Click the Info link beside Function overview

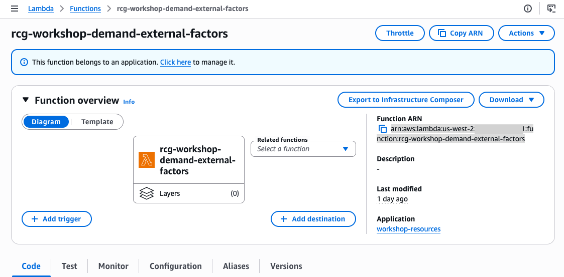[129, 102]
